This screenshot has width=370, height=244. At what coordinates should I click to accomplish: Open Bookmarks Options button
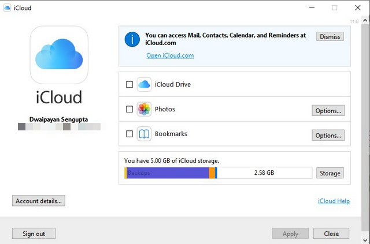(328, 136)
